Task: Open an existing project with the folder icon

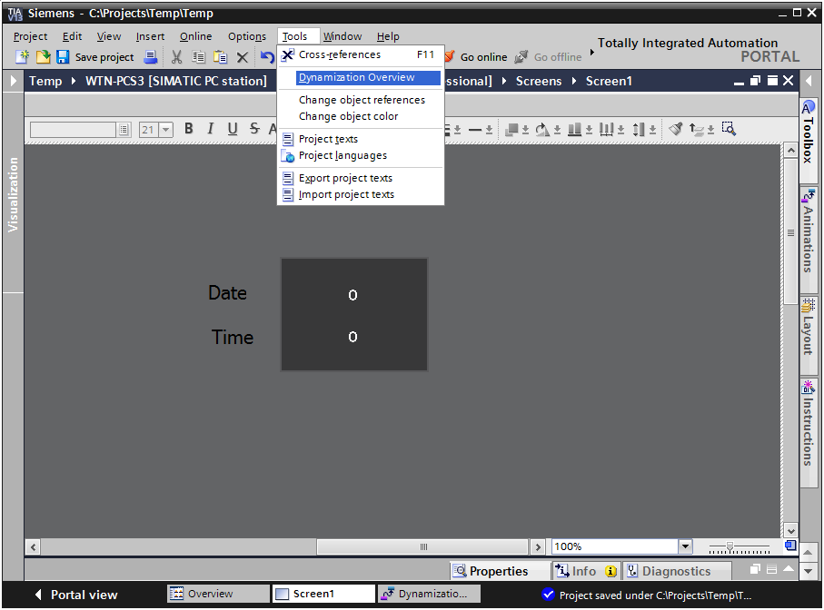Action: (x=43, y=56)
